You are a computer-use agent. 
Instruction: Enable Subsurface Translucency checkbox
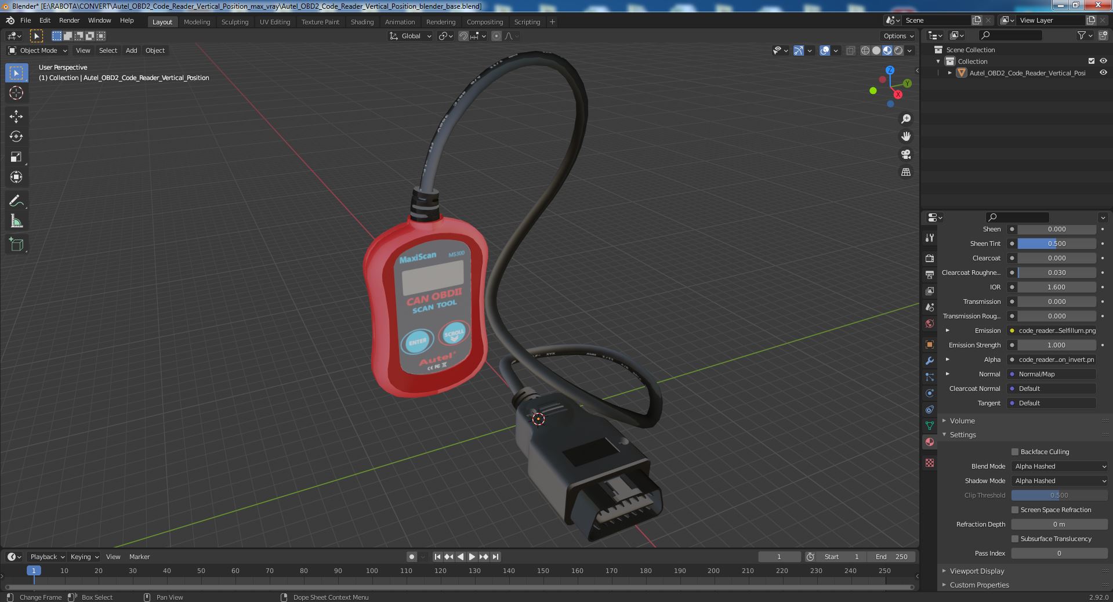[1015, 539]
